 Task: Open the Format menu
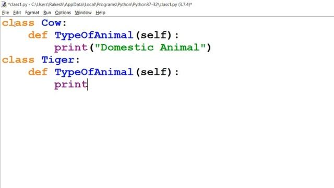(x=32, y=13)
